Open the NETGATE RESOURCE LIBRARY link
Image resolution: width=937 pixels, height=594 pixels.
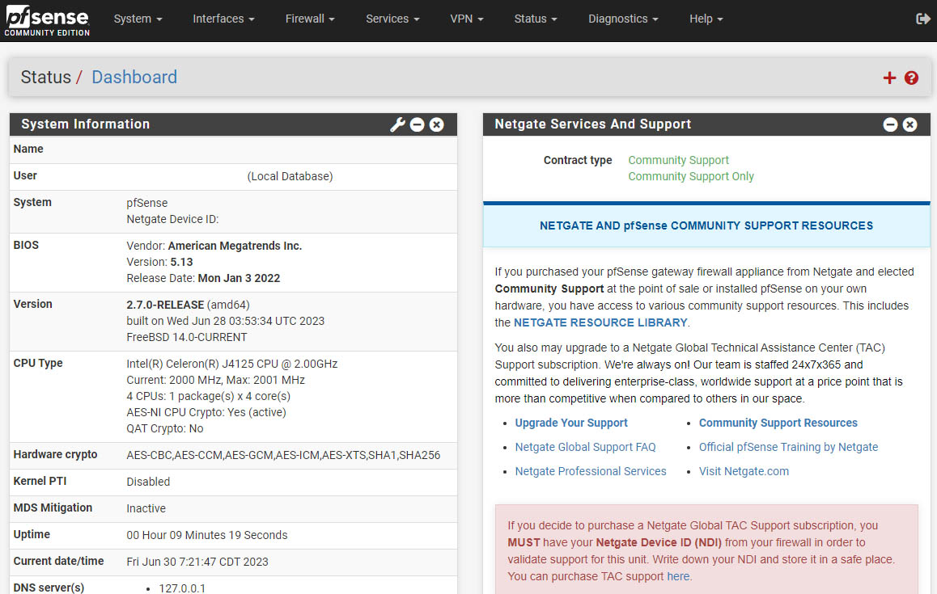600,322
